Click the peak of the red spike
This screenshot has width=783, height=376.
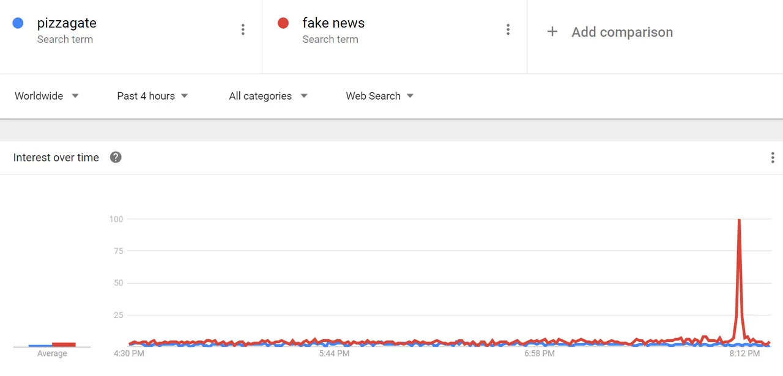click(740, 221)
